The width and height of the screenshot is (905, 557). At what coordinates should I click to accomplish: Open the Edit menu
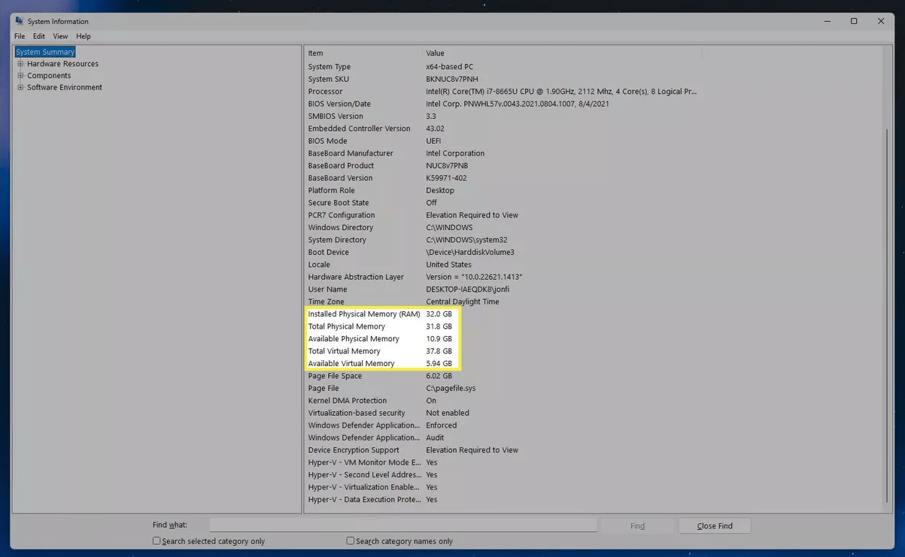click(x=39, y=36)
